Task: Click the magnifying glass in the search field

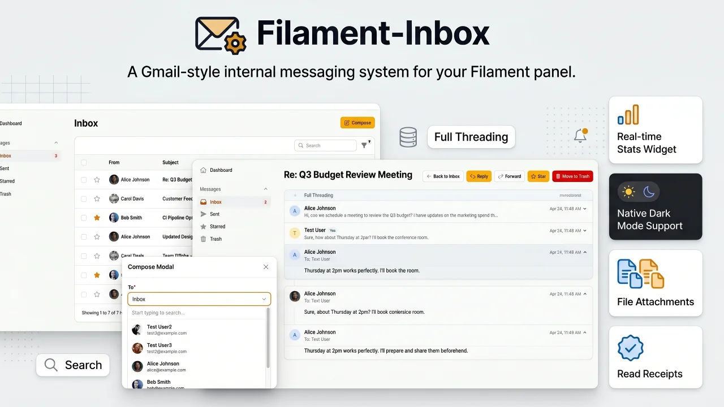Action: 300,145
